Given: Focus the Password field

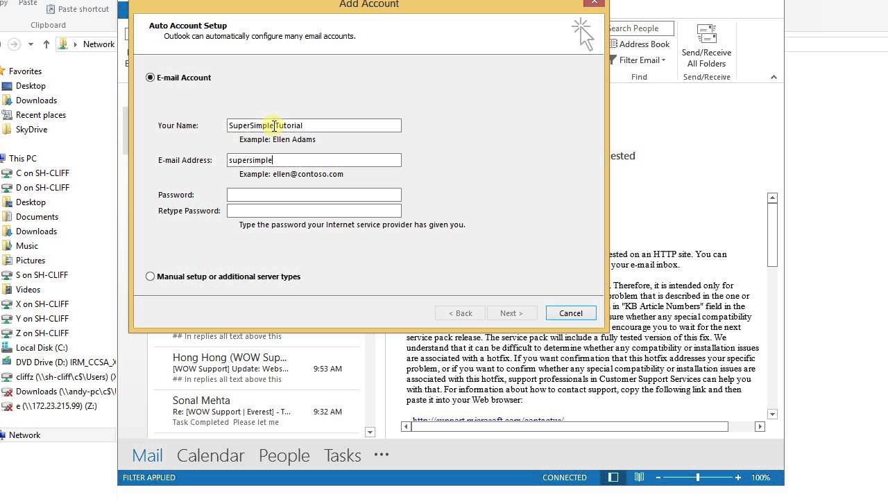Looking at the screenshot, I should click(x=314, y=195).
